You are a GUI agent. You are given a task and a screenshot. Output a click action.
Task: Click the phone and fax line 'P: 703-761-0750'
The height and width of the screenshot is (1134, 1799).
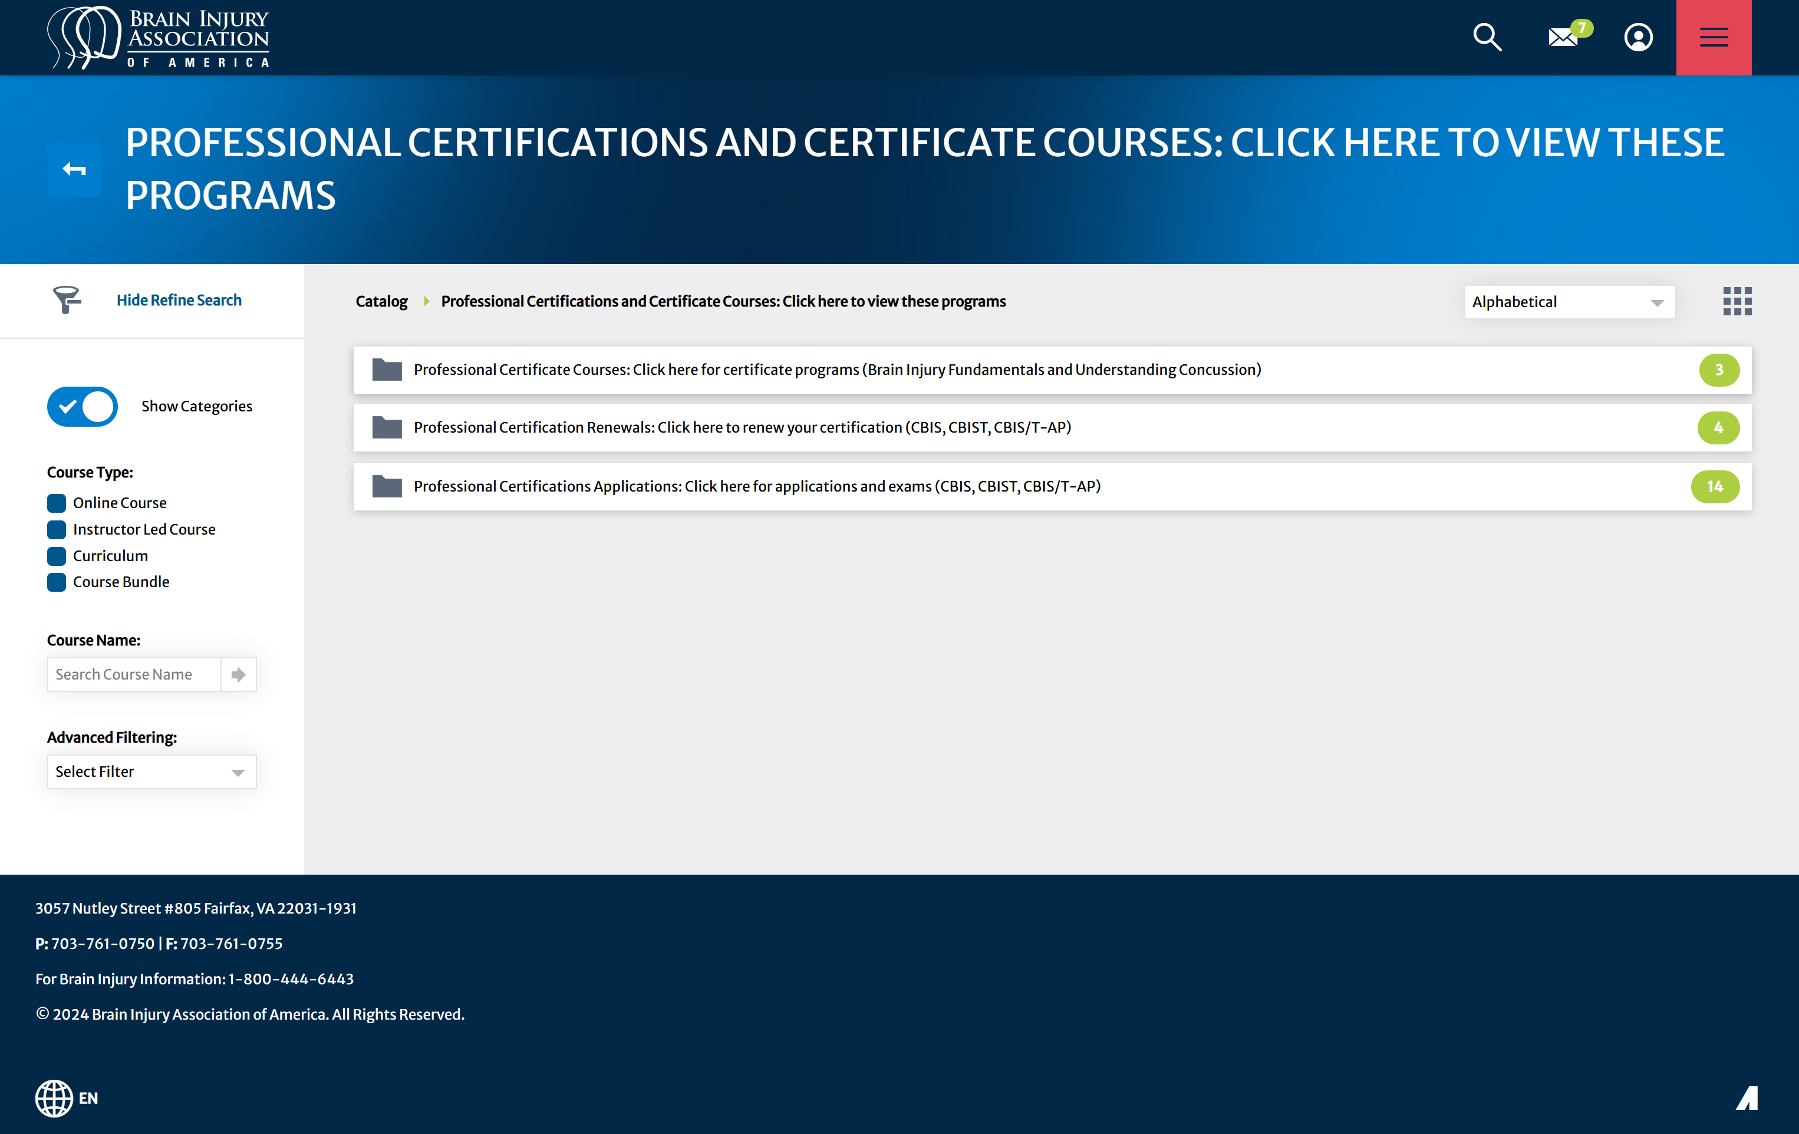pyautogui.click(x=159, y=944)
